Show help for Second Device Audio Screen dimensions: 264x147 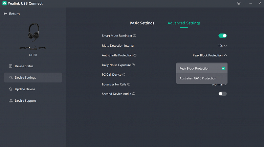pos(133,94)
